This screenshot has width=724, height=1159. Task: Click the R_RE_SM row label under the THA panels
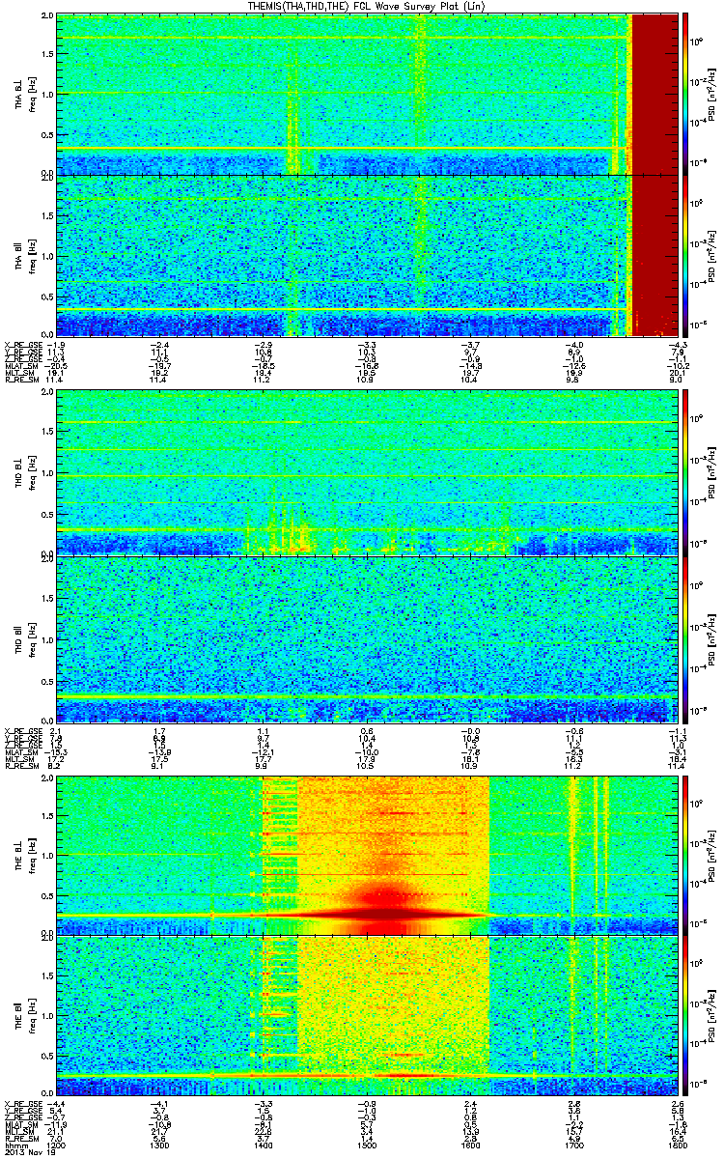click(x=20, y=382)
